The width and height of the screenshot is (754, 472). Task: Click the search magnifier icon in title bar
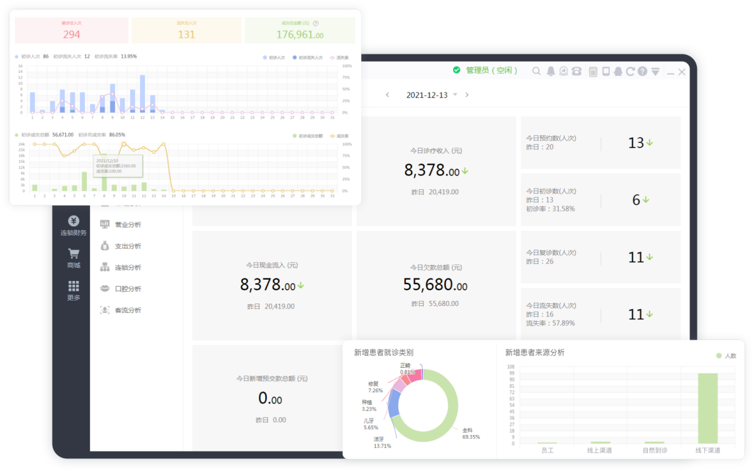[536, 72]
